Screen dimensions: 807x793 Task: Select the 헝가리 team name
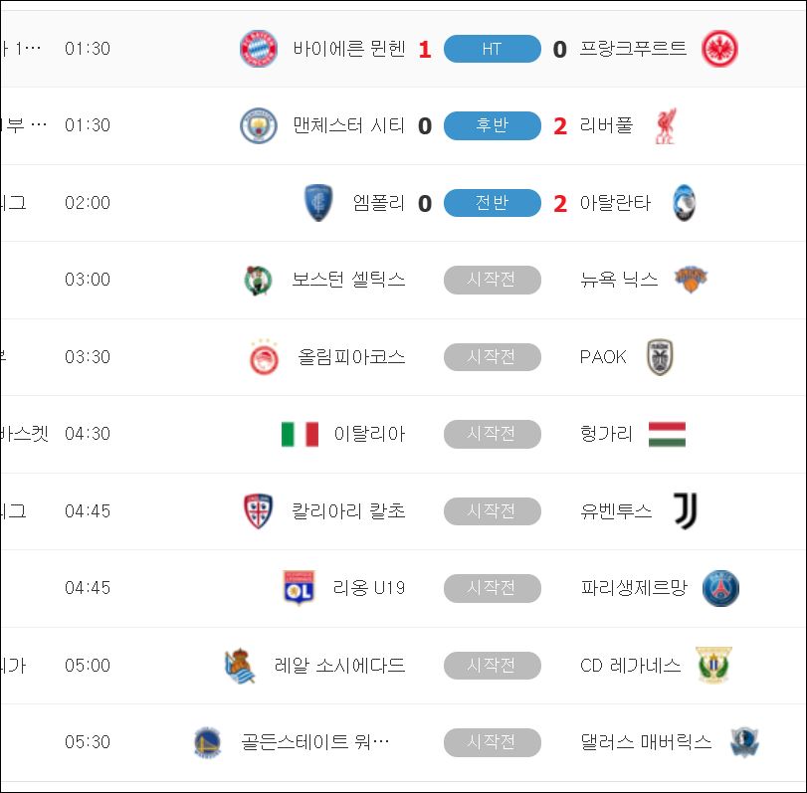606,434
